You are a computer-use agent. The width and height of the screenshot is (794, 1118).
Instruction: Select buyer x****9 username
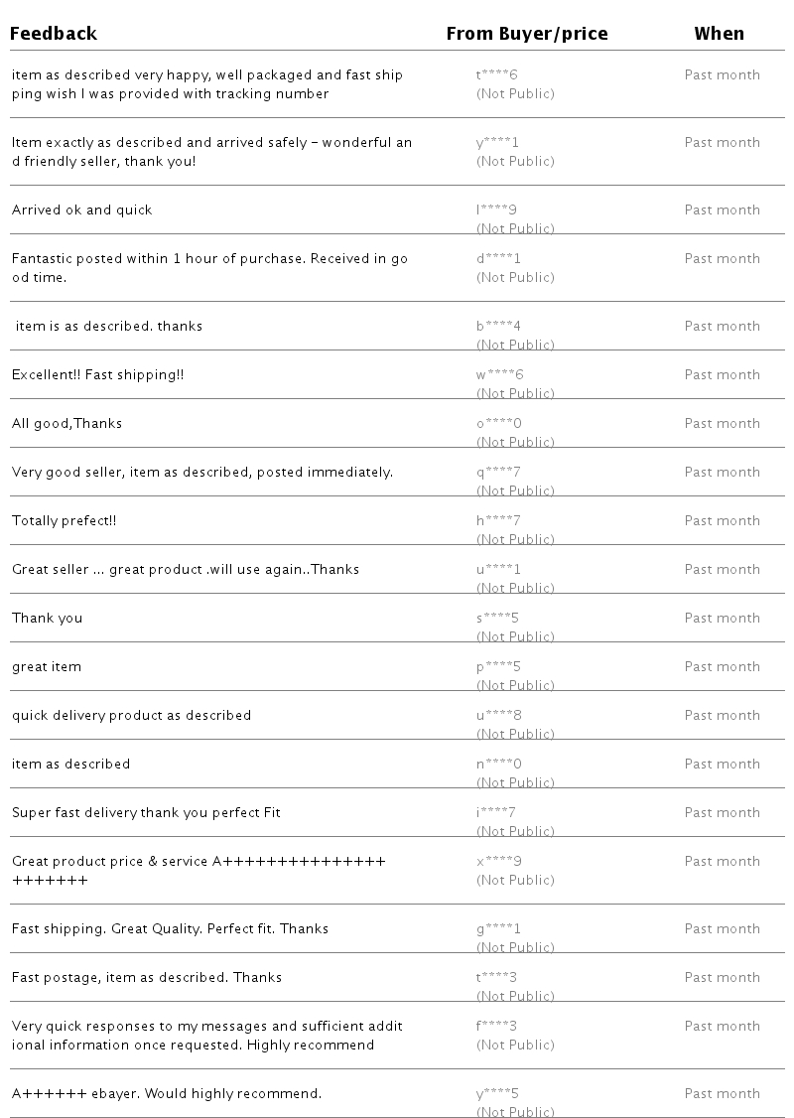pos(499,862)
